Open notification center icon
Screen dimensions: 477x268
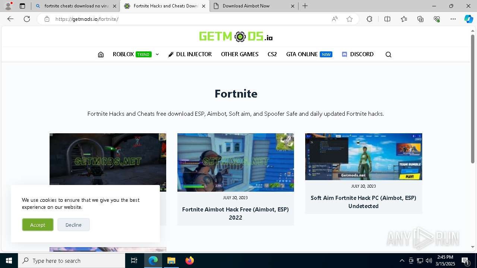click(465, 261)
